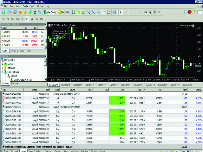
Task: Open the Tools menu
Action: pos(32,6)
